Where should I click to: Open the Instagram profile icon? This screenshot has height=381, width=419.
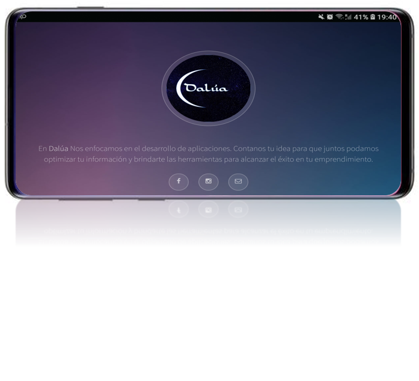(x=209, y=181)
